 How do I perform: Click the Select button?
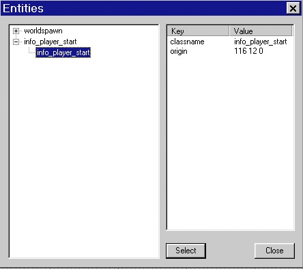point(186,251)
